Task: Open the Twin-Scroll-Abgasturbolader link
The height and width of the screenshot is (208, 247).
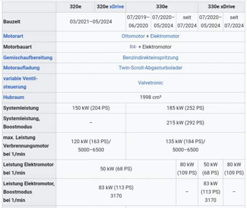Action: coord(151,68)
